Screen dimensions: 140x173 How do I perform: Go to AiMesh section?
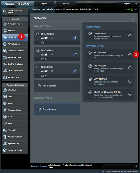[15, 31]
